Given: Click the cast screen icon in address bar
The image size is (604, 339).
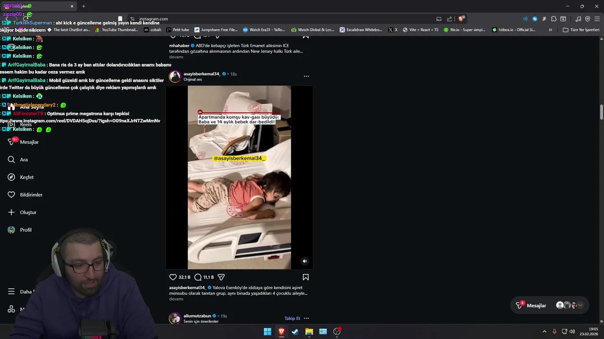Looking at the screenshot, I should point(439,19).
